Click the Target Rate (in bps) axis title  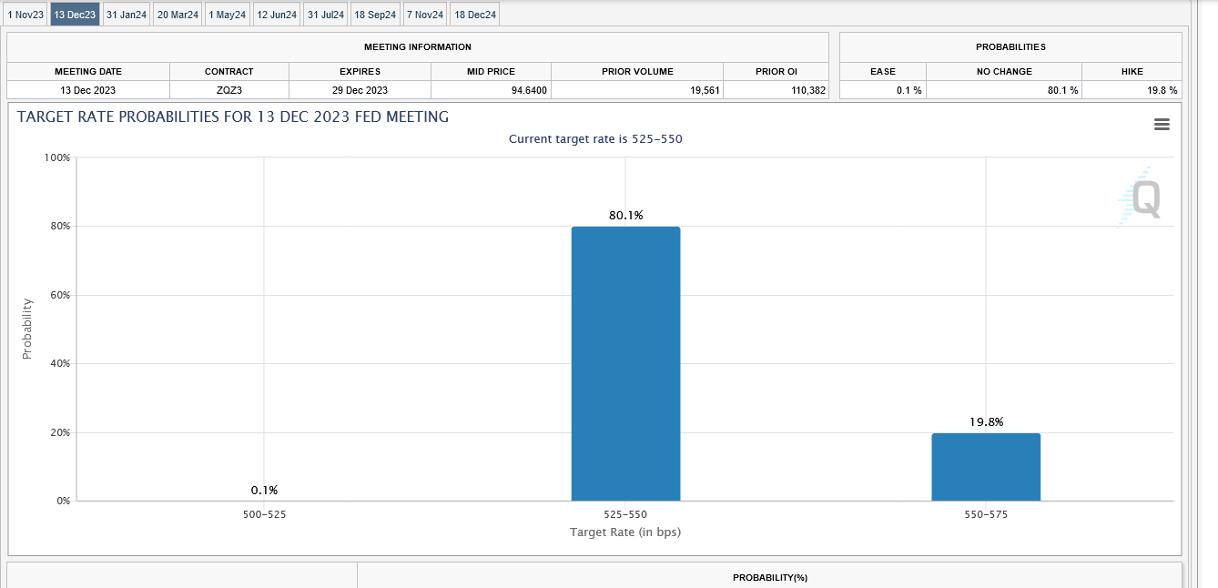point(625,532)
